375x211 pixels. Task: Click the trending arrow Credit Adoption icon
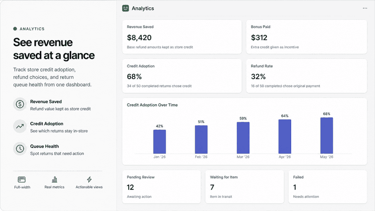click(20, 126)
